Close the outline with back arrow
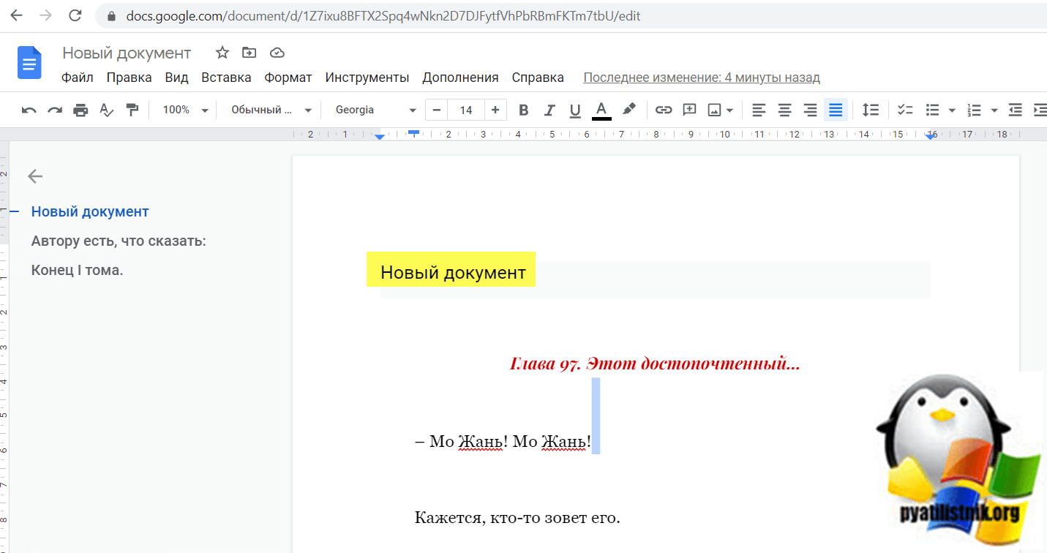Viewport: 1047px width, 553px height. pyautogui.click(x=35, y=176)
